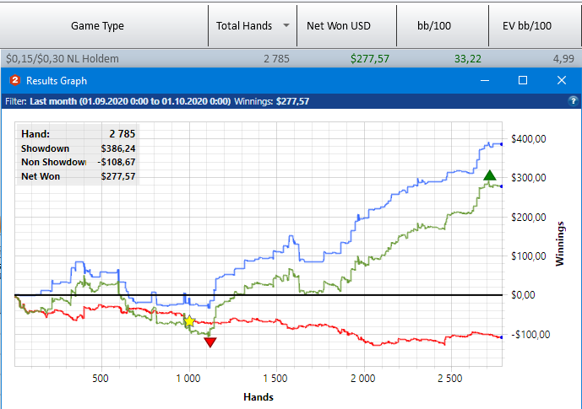Click the Non Showdown -$108,67 legend row
Screen dimensions: 582x409
pyautogui.click(x=78, y=162)
